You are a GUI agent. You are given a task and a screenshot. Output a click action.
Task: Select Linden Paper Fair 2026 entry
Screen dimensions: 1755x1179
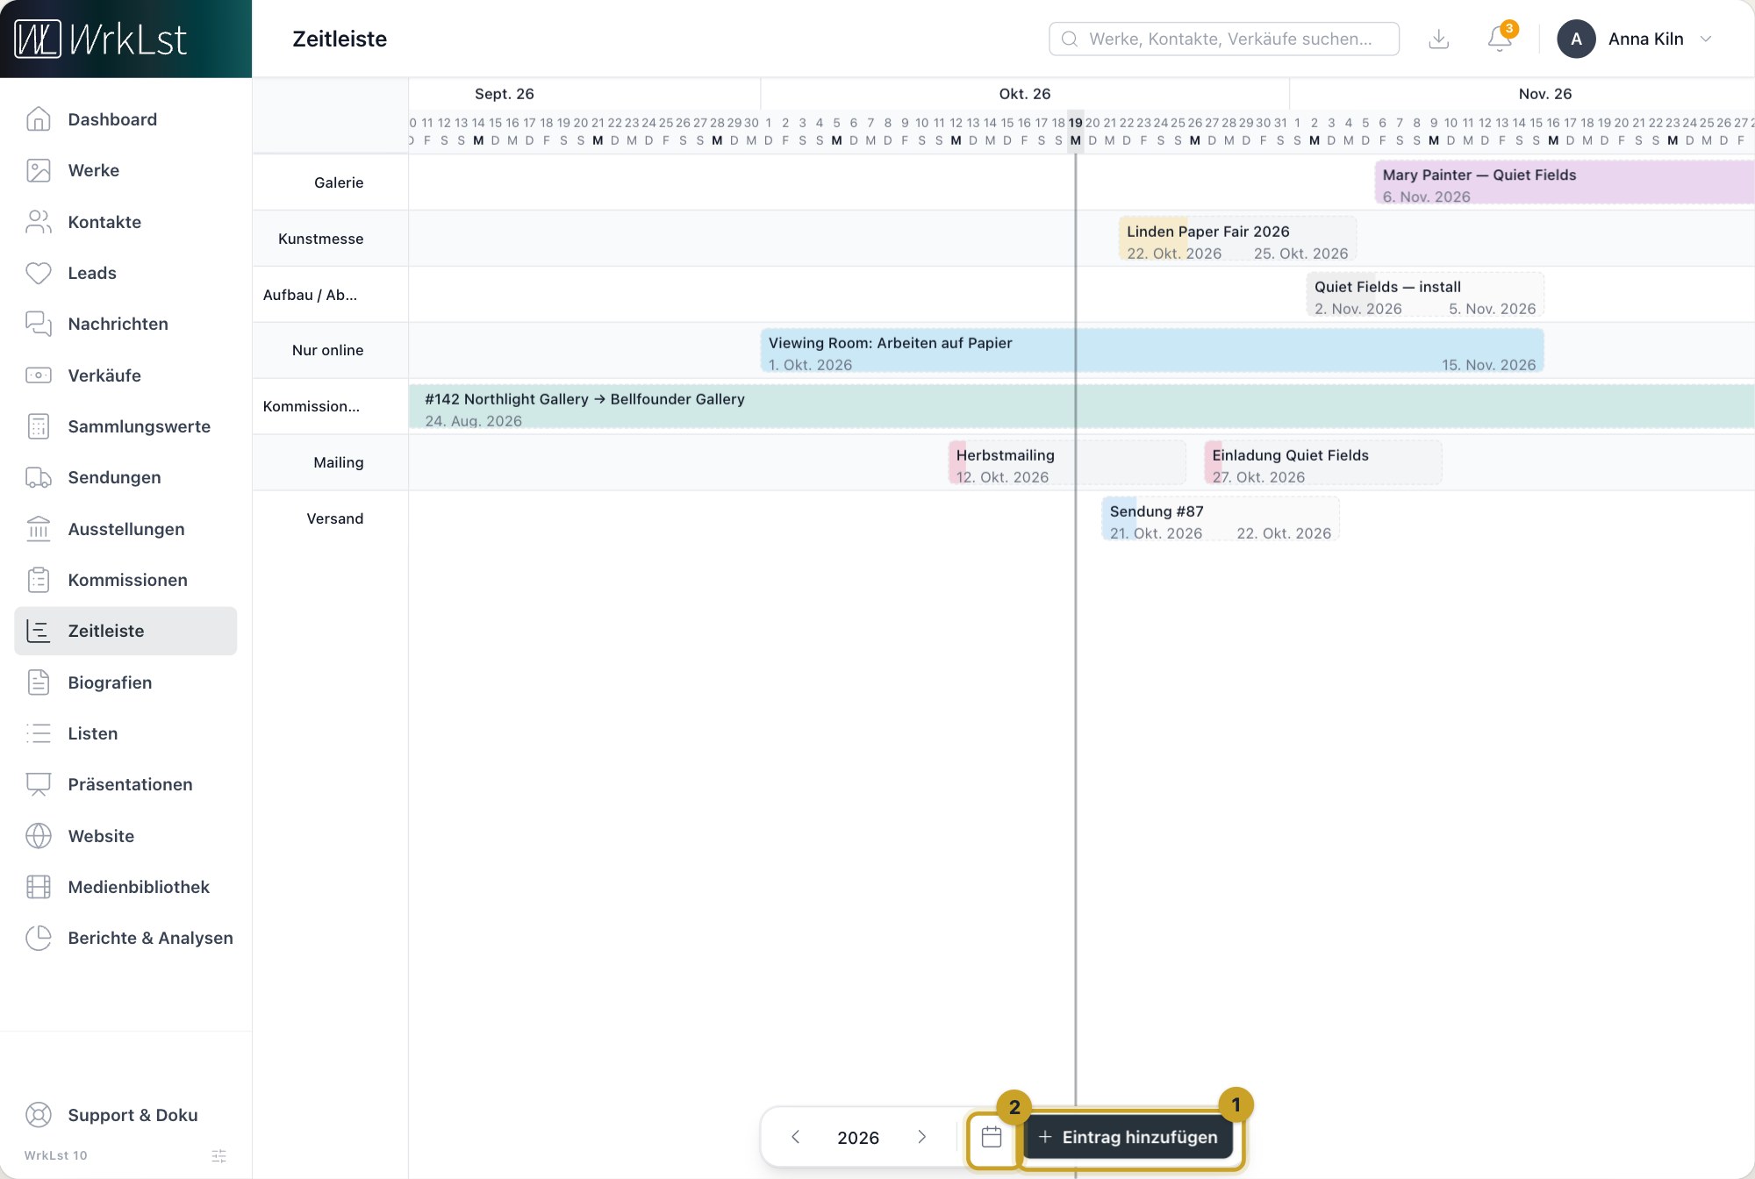point(1237,239)
